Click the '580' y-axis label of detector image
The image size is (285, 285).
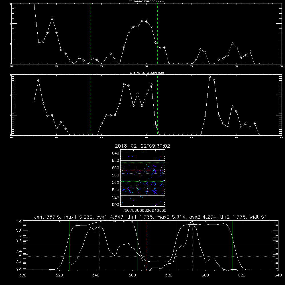click(x=116, y=175)
